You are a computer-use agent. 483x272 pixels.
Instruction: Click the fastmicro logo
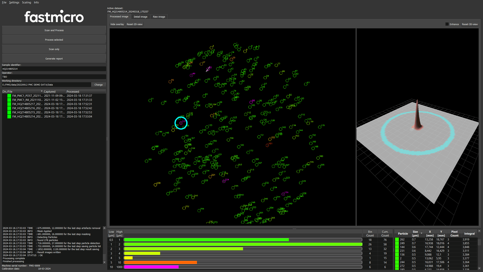click(54, 17)
